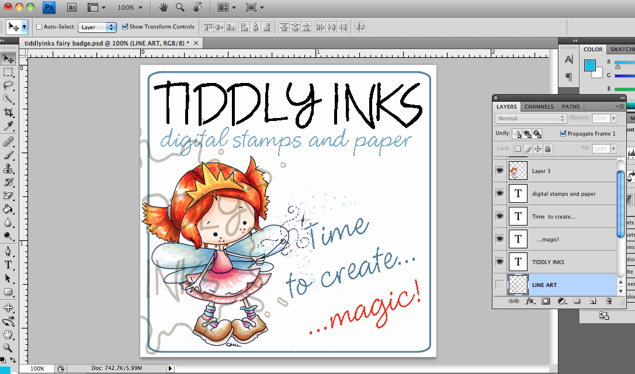This screenshot has height=374, width=635.
Task: Select the Path Selection tool
Action: pyautogui.click(x=8, y=278)
